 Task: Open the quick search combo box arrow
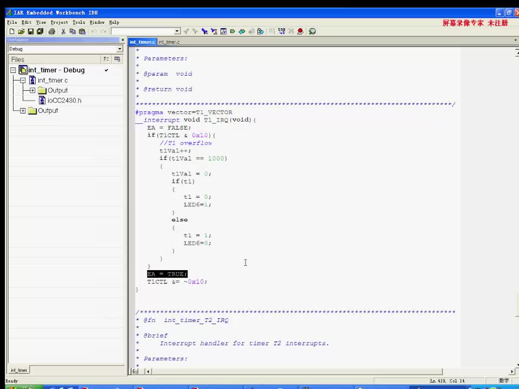point(177,31)
